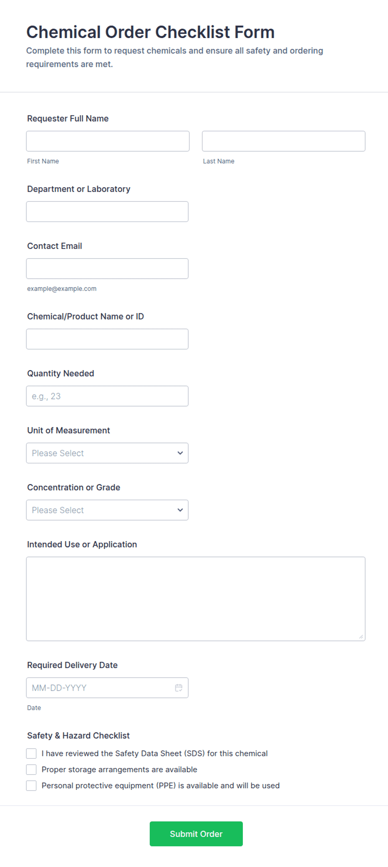Grab the text area resize handle

tap(361, 637)
